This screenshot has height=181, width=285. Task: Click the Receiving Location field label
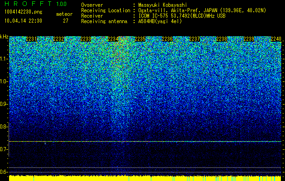coord(106,10)
